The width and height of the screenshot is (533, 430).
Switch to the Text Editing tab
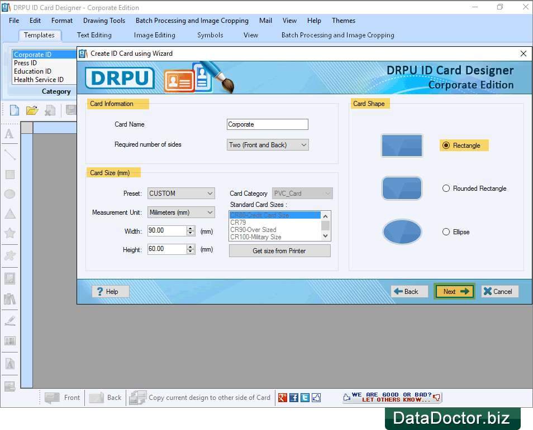[x=94, y=35]
